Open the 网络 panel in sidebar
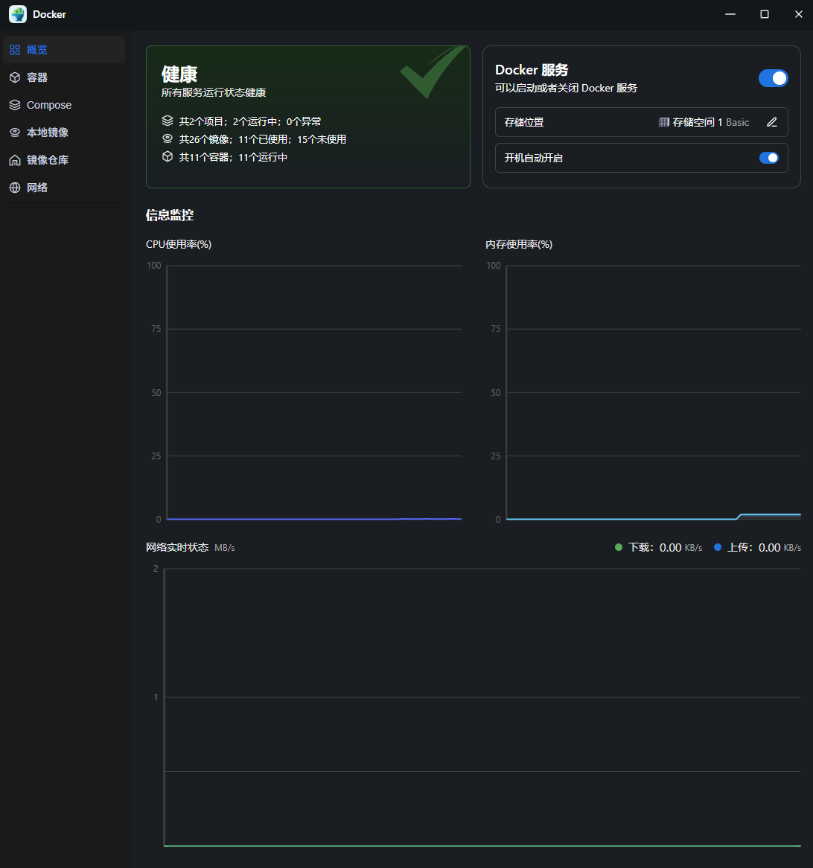Screen dimensions: 813x868 pyautogui.click(x=13, y=187)
